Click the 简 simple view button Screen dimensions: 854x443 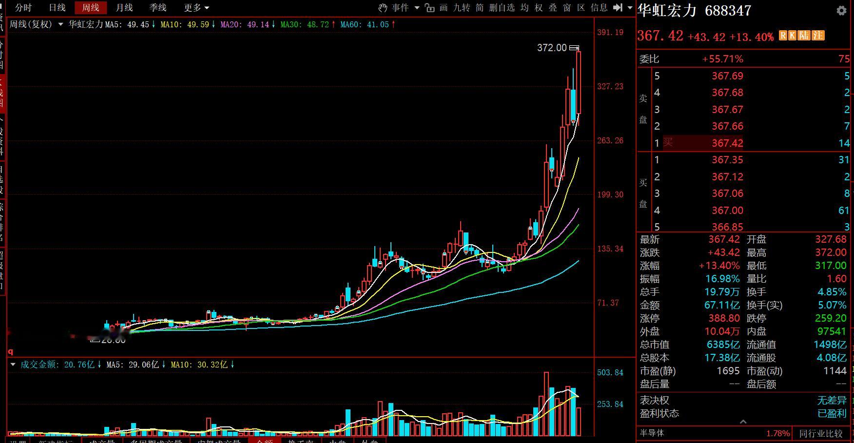coord(480,8)
